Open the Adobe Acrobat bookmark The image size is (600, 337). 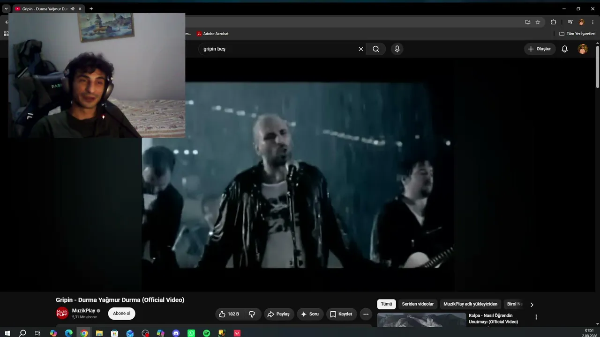pyautogui.click(x=213, y=34)
